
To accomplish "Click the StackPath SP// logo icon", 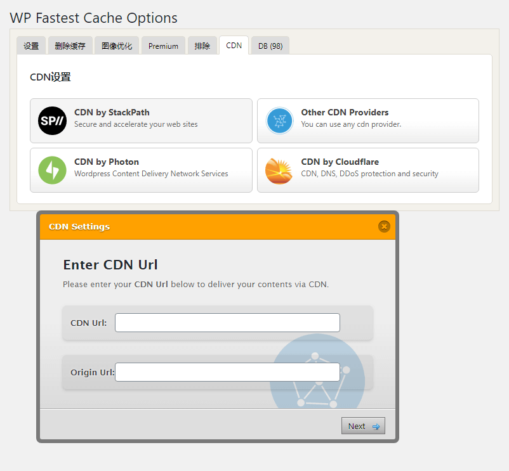I will [x=52, y=120].
